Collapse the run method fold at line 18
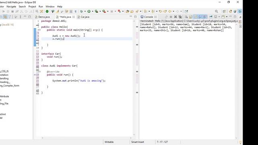This screenshot has height=145, width=258. point(40,72)
